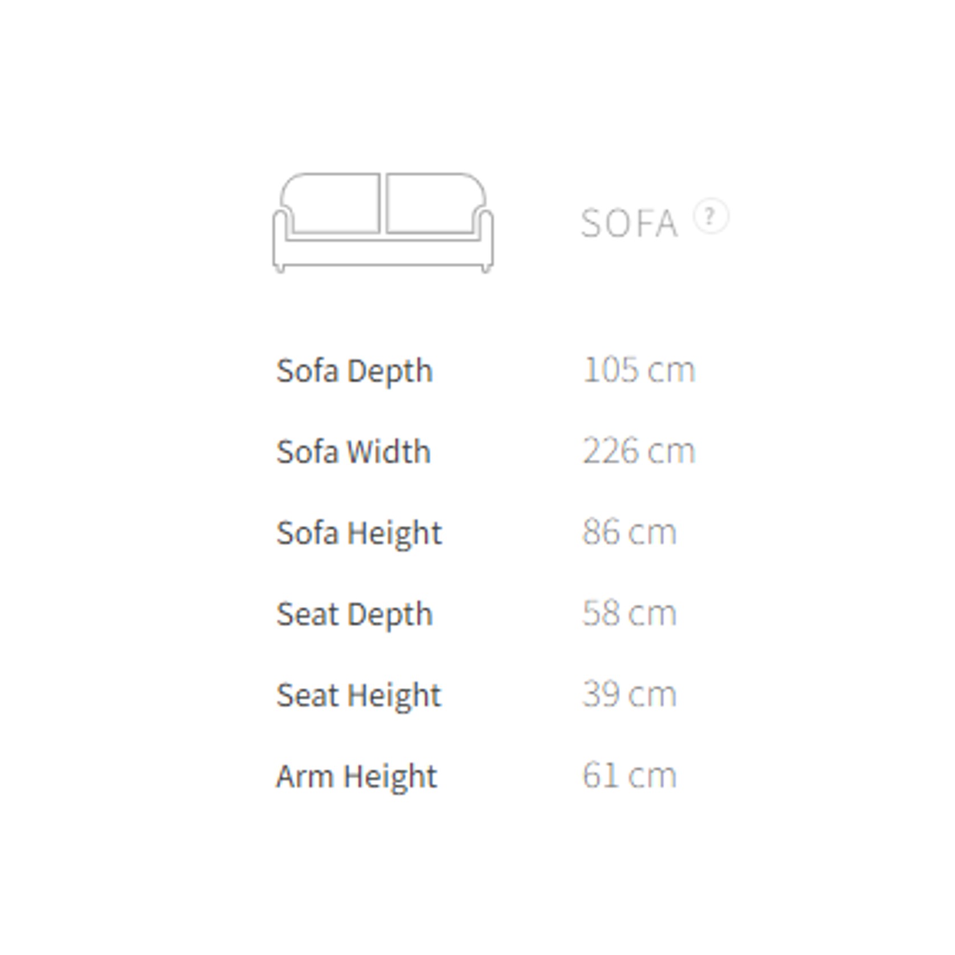This screenshot has width=955, height=955.
Task: Select the Sofa Height label
Action: [359, 533]
